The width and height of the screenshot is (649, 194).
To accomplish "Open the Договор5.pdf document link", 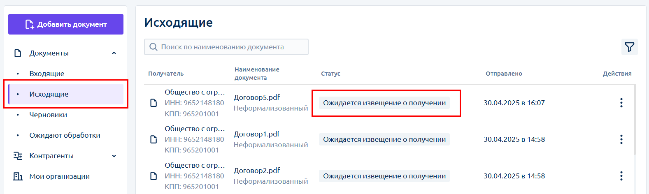I will point(257,97).
